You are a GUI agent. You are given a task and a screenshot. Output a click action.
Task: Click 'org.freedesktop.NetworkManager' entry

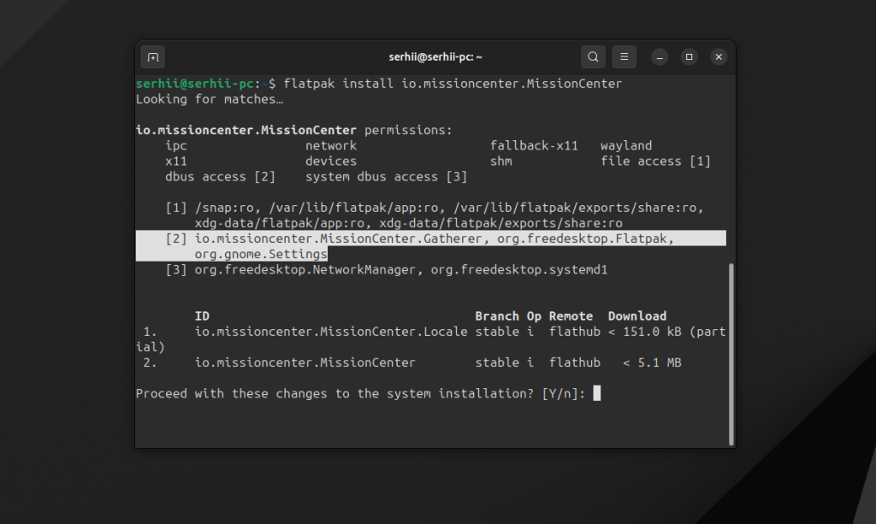point(305,270)
